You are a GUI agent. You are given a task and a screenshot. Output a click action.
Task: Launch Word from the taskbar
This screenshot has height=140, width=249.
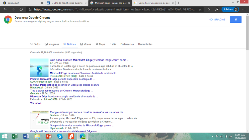[x=26, y=136]
